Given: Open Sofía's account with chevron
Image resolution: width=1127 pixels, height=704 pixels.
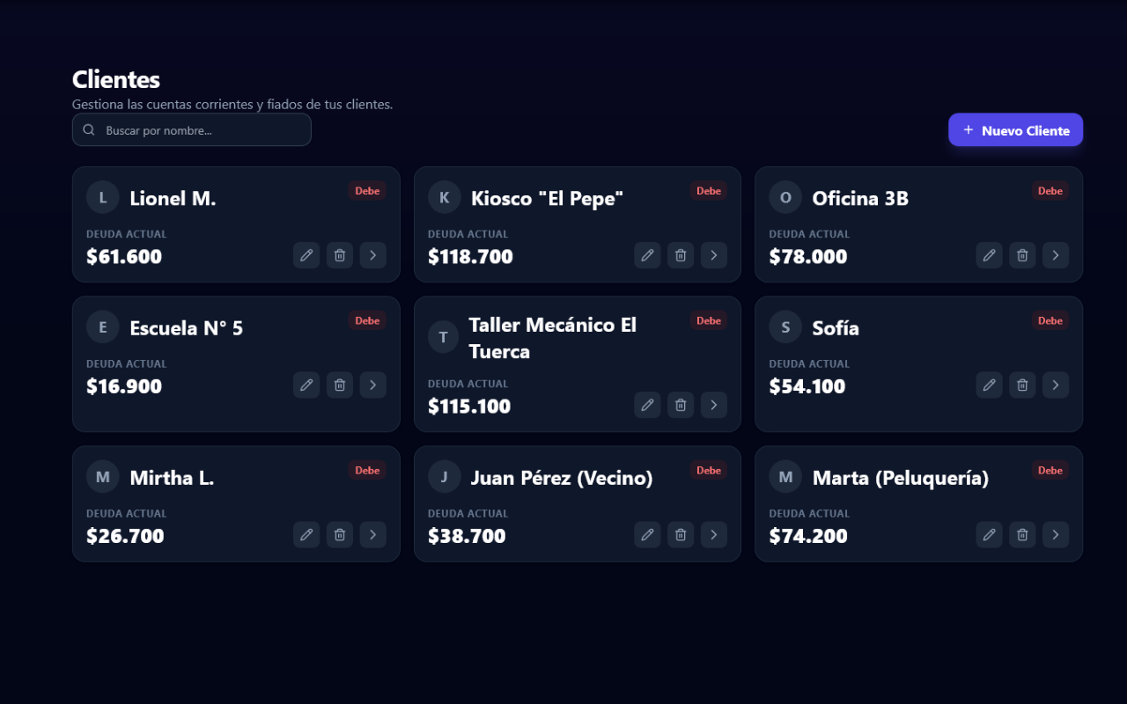Looking at the screenshot, I should pos(1056,385).
